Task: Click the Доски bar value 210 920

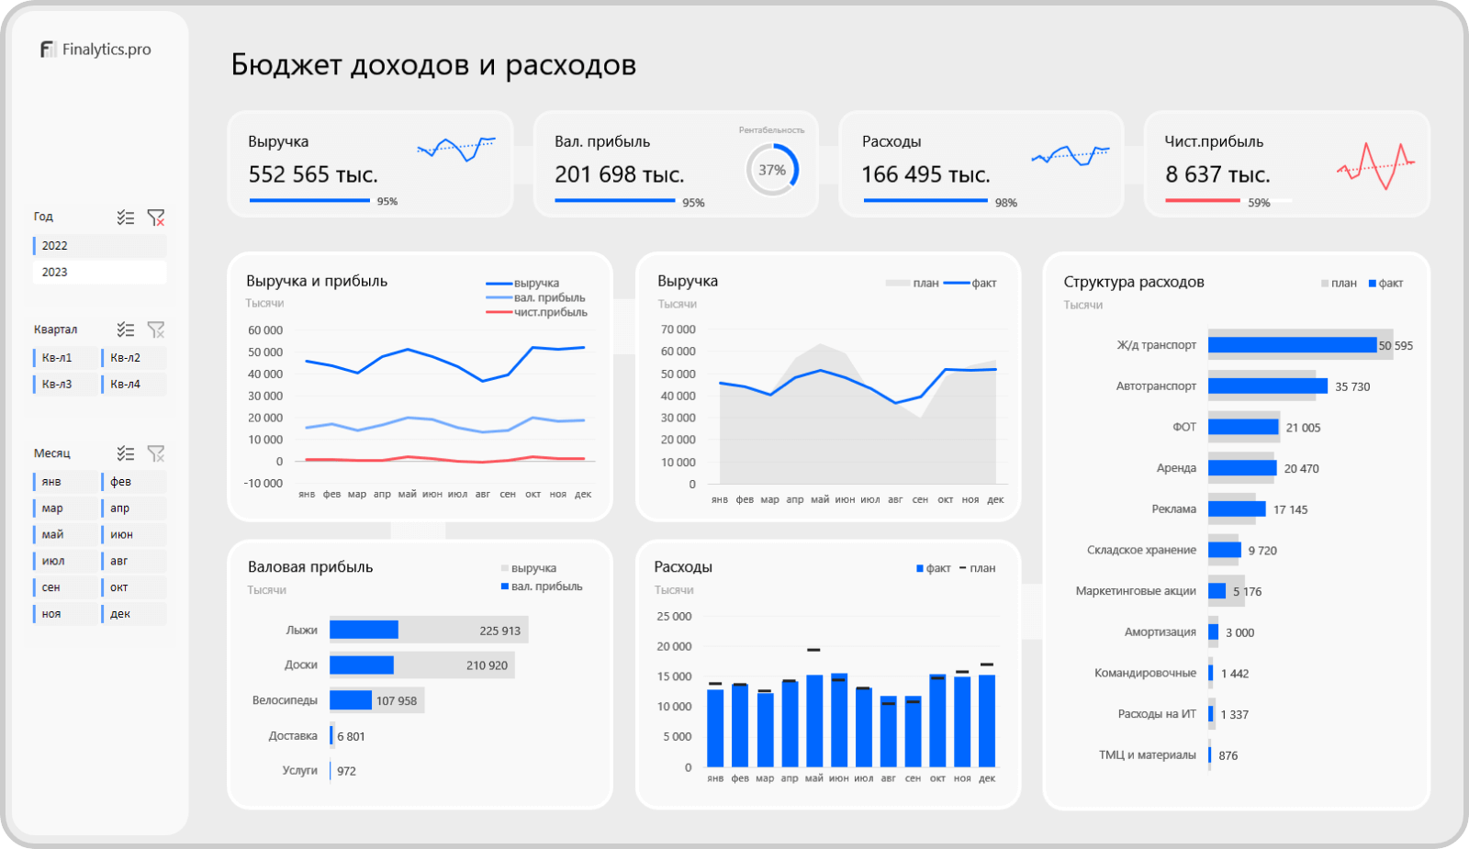Action: coord(487,665)
